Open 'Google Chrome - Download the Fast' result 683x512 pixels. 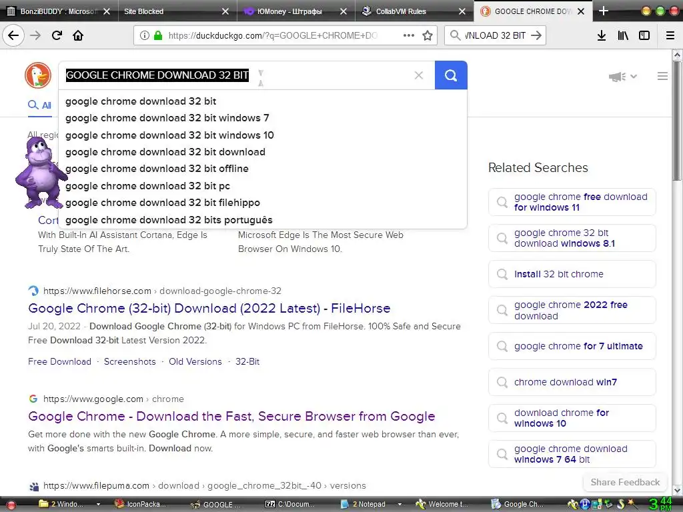click(x=231, y=416)
